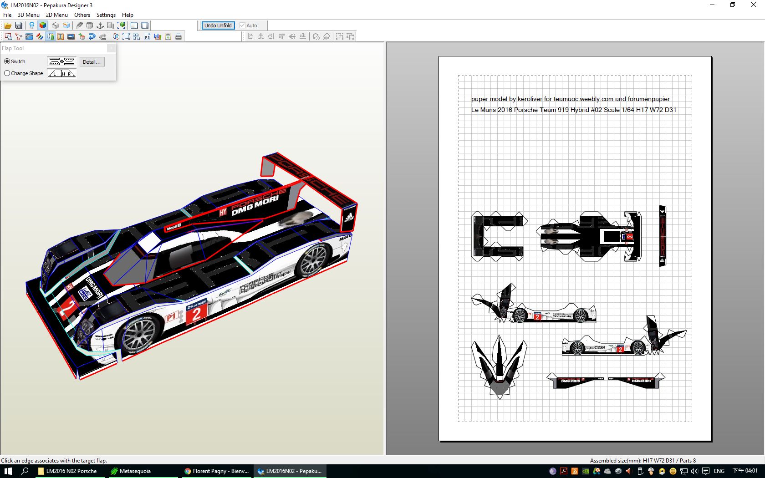Click the Detail... button
This screenshot has width=765, height=478.
(x=92, y=62)
